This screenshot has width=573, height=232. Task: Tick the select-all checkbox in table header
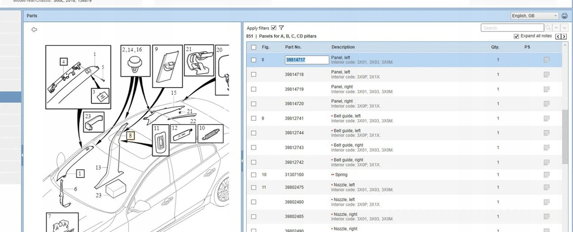click(253, 47)
